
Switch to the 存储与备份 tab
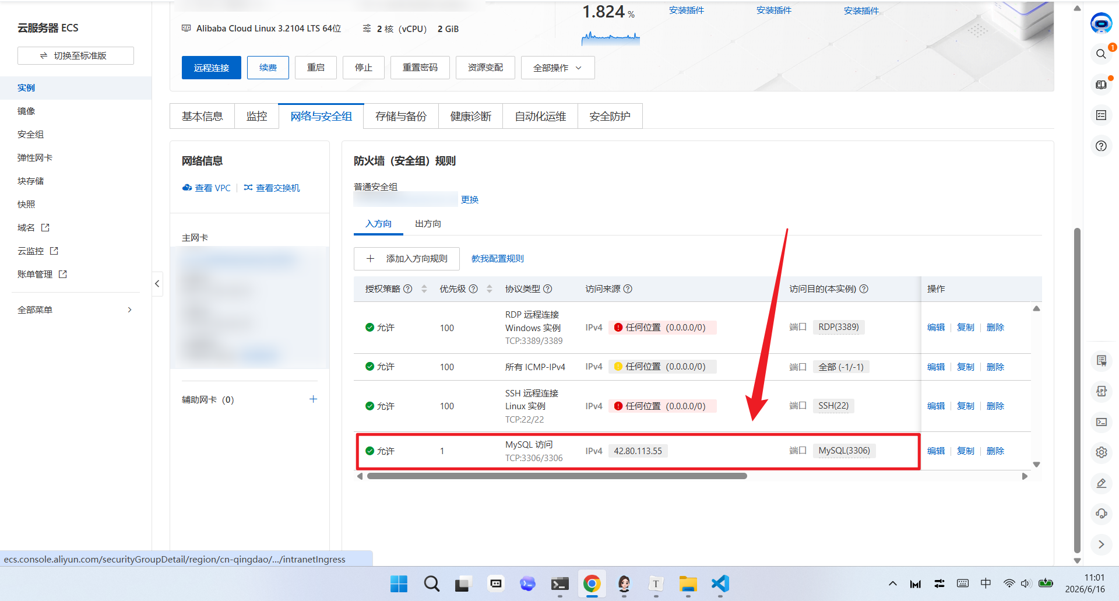click(x=401, y=117)
